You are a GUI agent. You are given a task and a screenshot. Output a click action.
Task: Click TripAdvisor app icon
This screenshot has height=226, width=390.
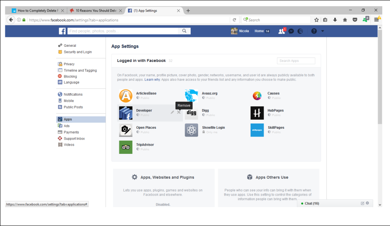coord(125,147)
